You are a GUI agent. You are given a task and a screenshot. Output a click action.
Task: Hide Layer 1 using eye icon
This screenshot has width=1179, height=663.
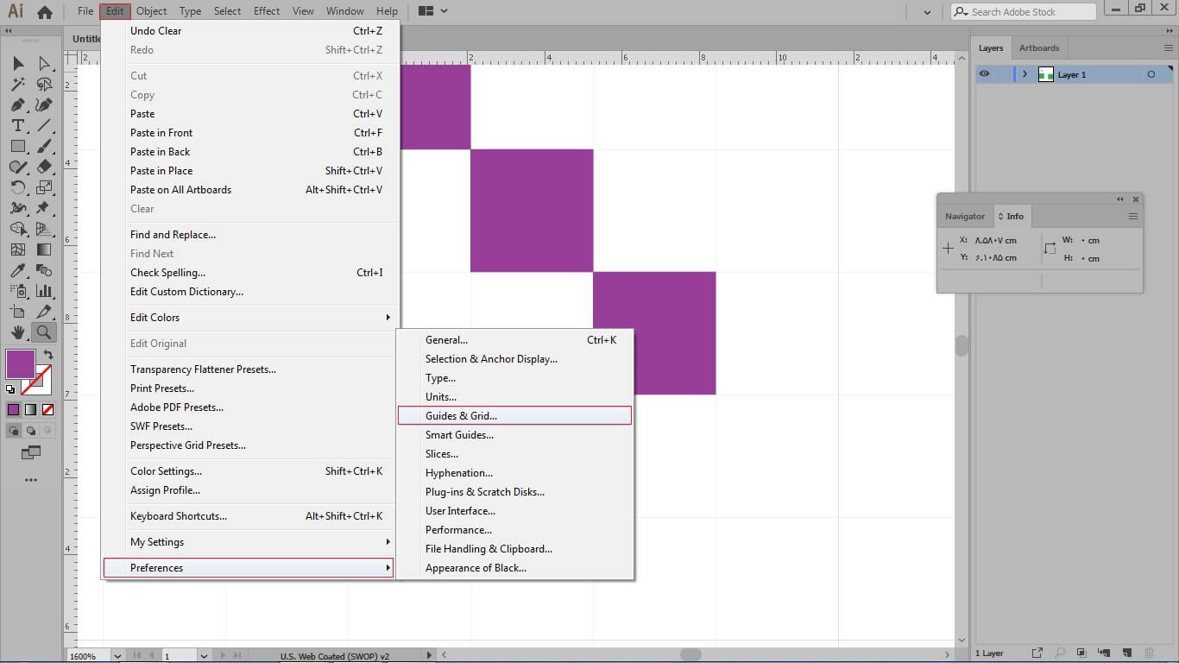(x=985, y=74)
